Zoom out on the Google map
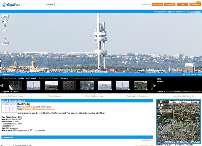This screenshot has height=146, width=202. tap(161, 113)
